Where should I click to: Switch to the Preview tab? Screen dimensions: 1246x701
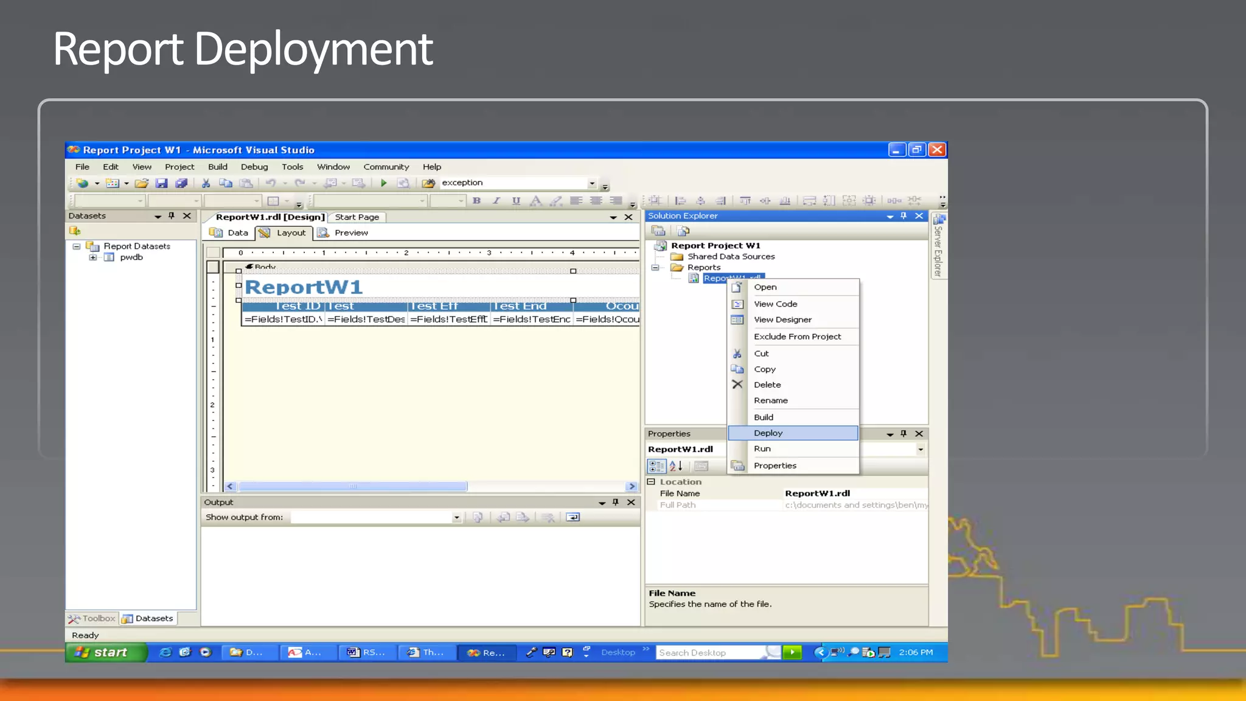click(x=344, y=233)
